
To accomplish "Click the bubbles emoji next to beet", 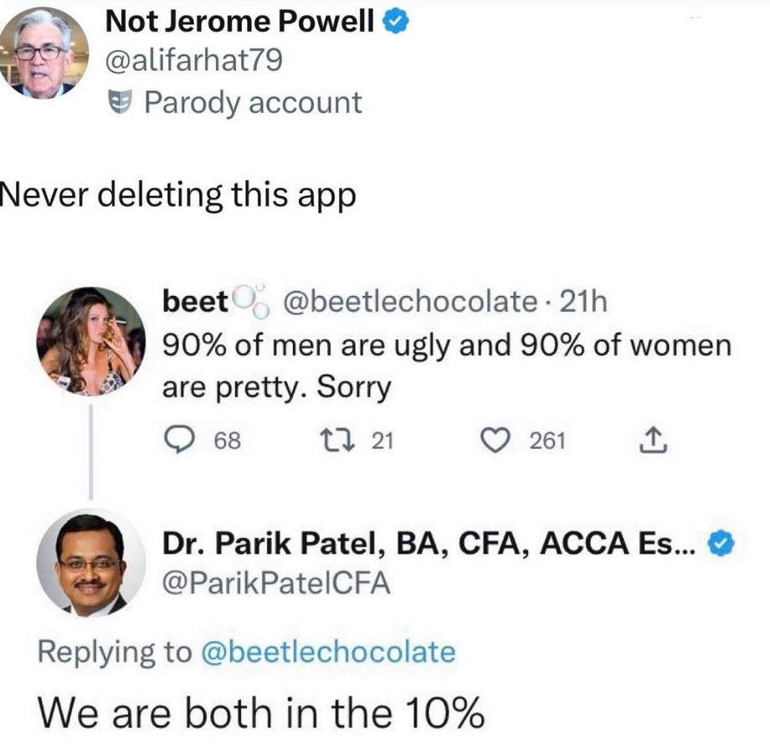I will point(251,303).
